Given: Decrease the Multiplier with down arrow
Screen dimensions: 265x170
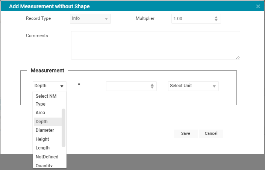Looking at the screenshot, I should tap(216, 20).
